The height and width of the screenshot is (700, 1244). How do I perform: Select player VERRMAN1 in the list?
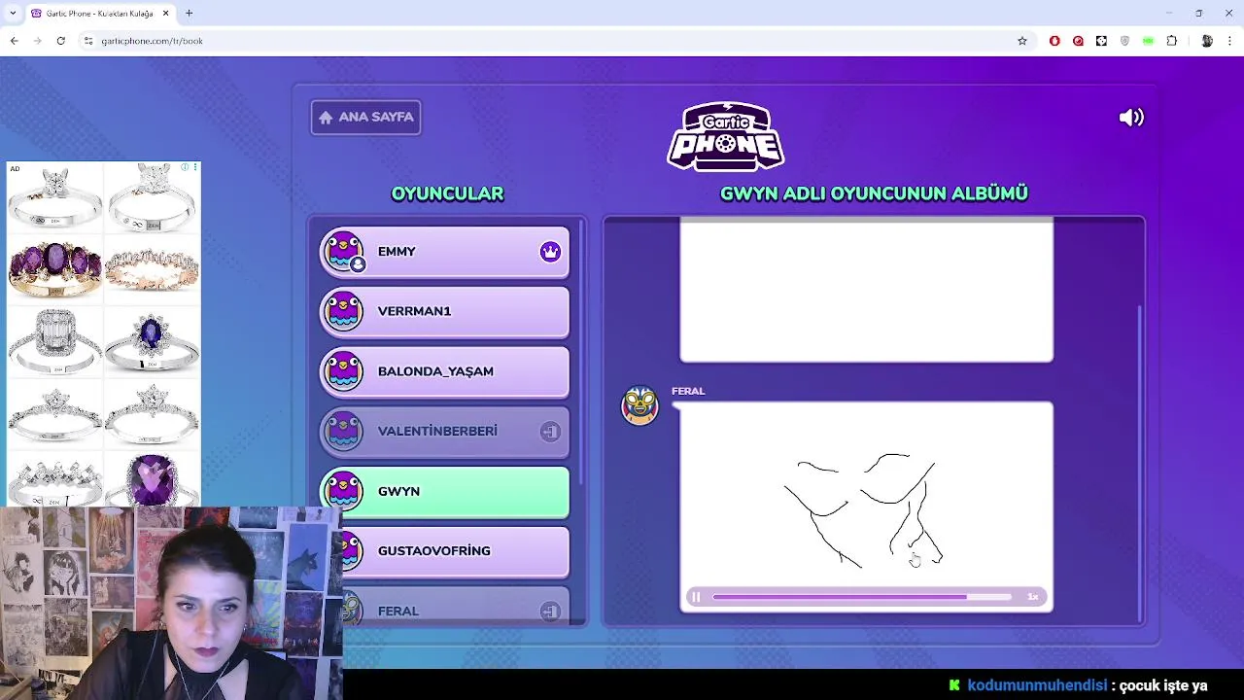445,312
